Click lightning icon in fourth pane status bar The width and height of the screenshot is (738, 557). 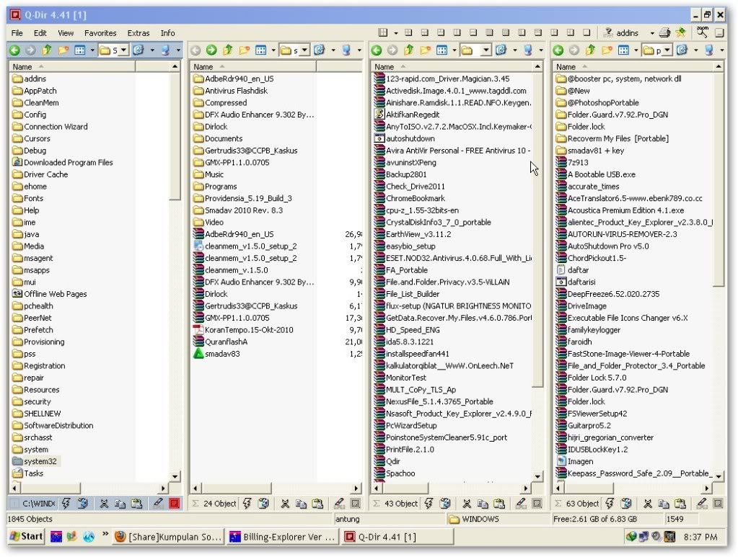point(610,504)
